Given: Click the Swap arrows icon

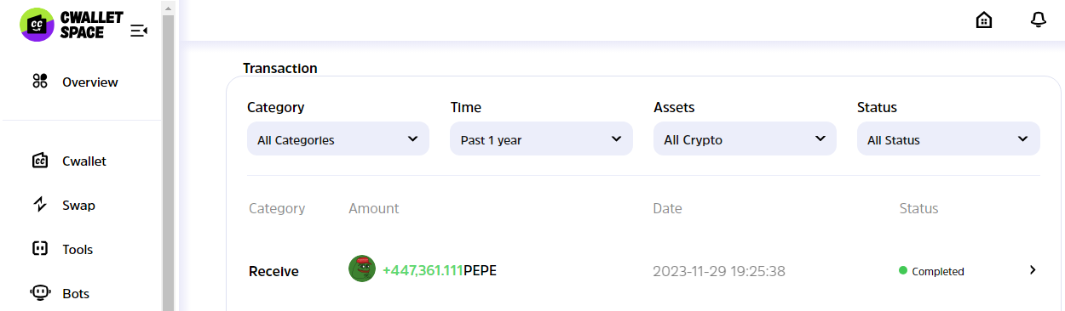Looking at the screenshot, I should (x=40, y=205).
